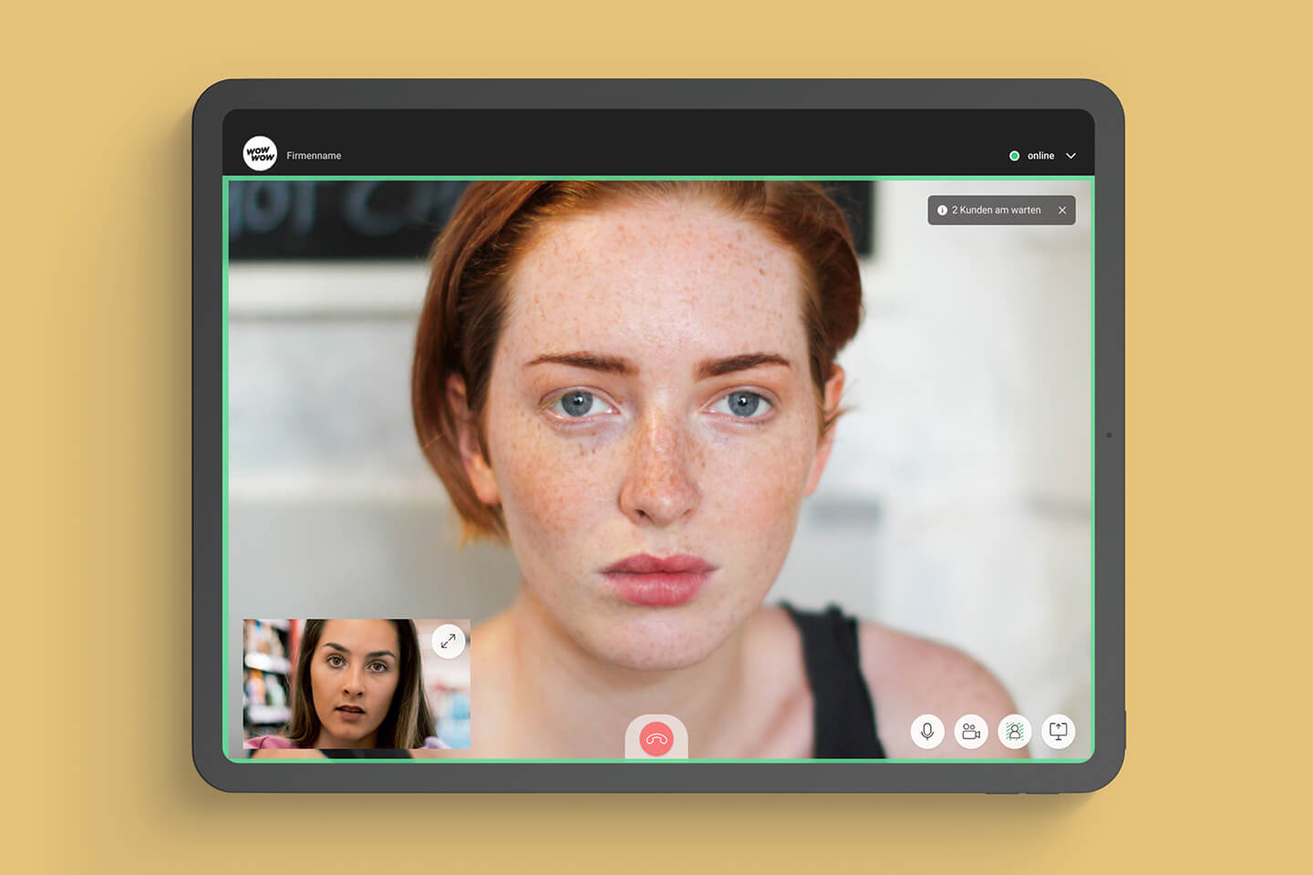Expand the self-view video with arrows icon

[x=448, y=642]
